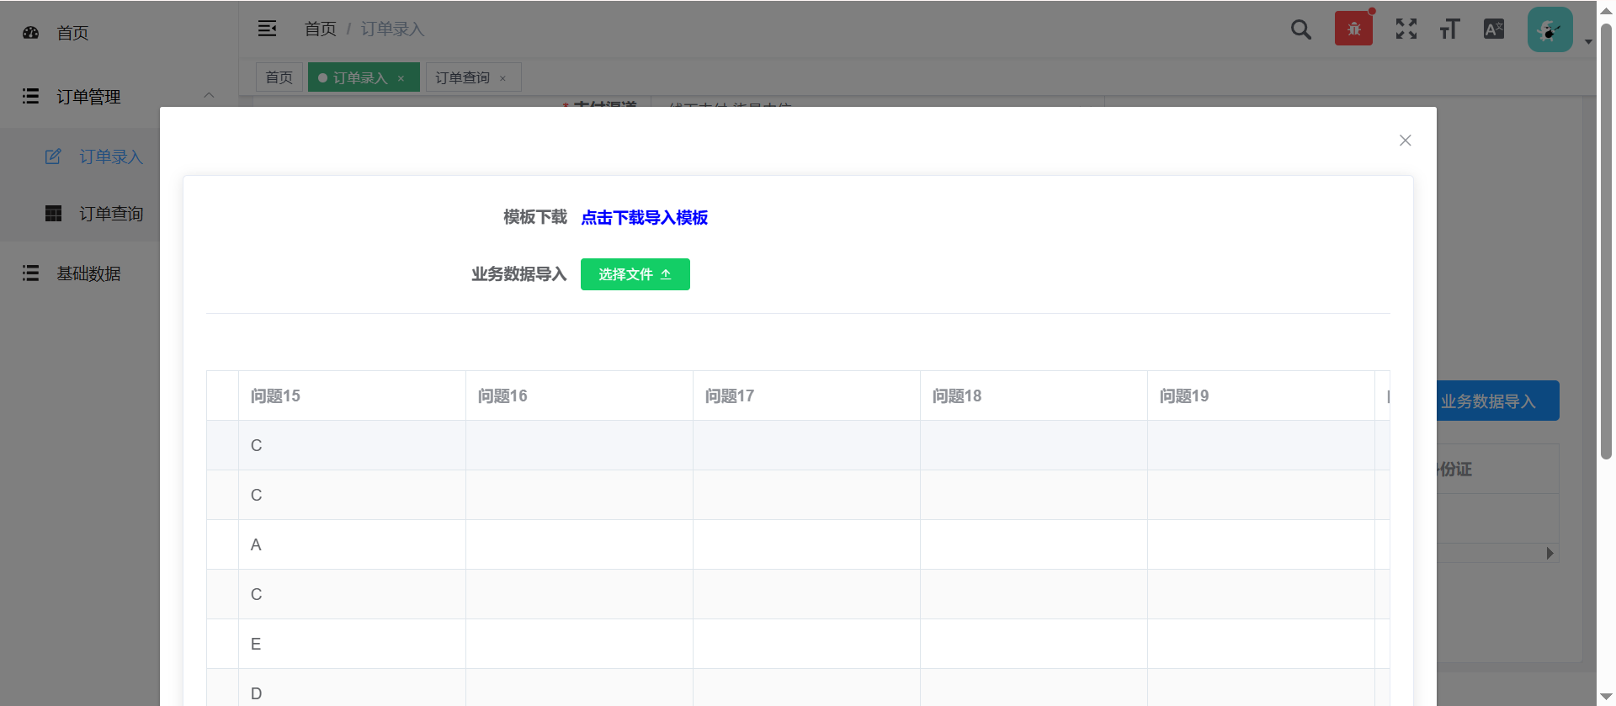This screenshot has height=706, width=1616.
Task: Close the import dialog with X
Action: 1405,141
